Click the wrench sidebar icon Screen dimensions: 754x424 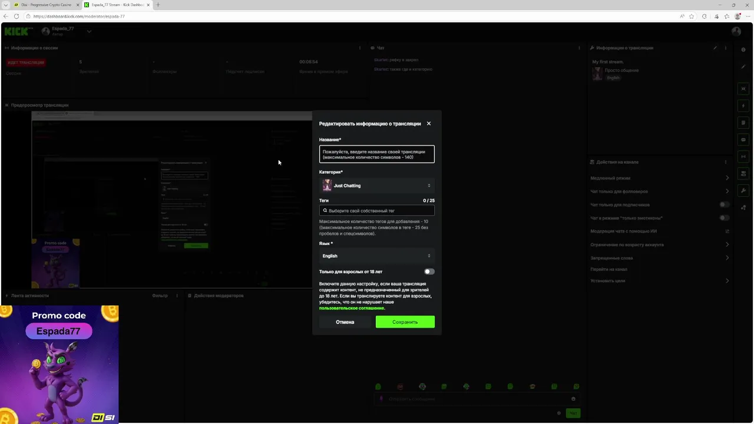743,191
